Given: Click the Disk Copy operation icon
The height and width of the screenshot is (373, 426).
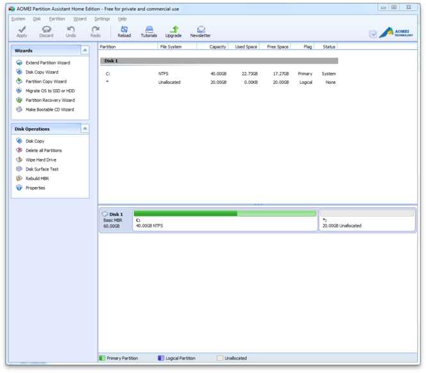Looking at the screenshot, I should point(19,140).
